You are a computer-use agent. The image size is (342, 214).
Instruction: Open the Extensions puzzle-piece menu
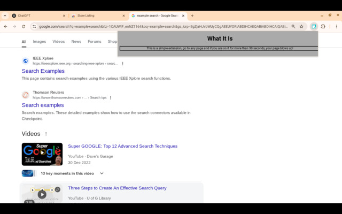pos(323,26)
